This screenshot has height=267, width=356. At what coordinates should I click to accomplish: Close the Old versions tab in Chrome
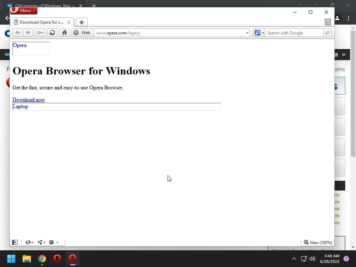coord(81,6)
